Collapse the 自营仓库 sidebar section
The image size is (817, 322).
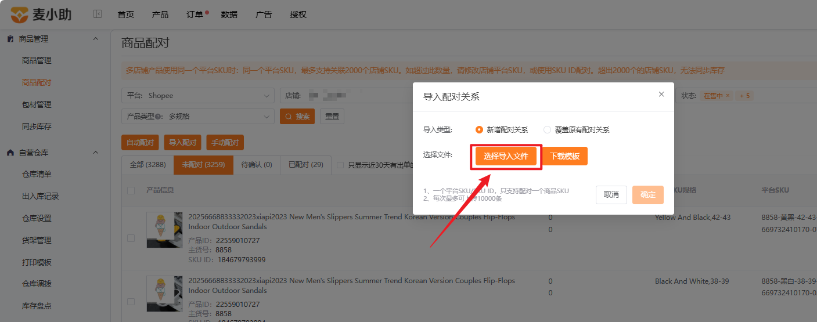(96, 153)
